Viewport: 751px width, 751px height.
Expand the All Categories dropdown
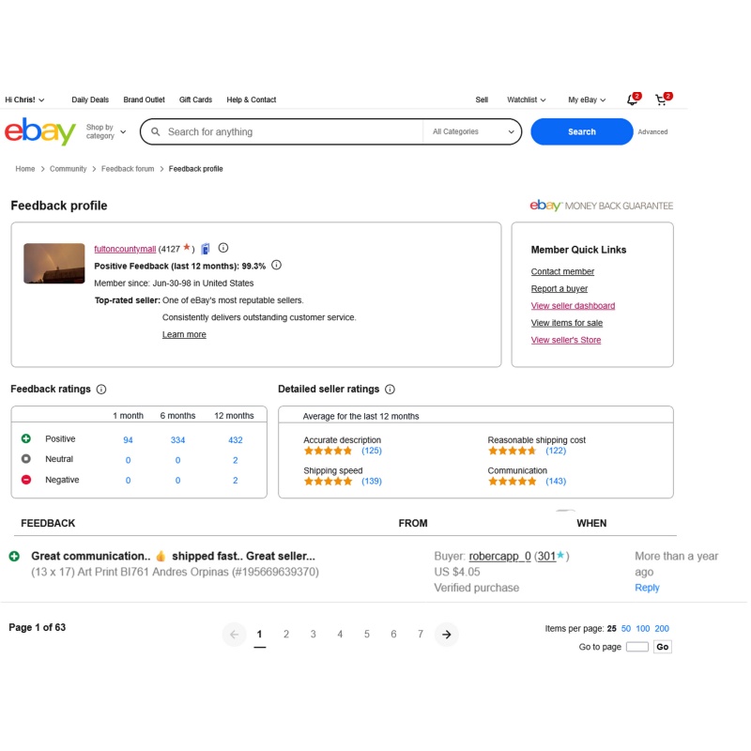click(472, 131)
